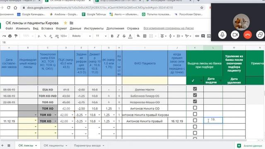The image size is (265, 149).
Task: Check checkbox for Антонов Никита правый Кирова
Action: pos(195,114)
